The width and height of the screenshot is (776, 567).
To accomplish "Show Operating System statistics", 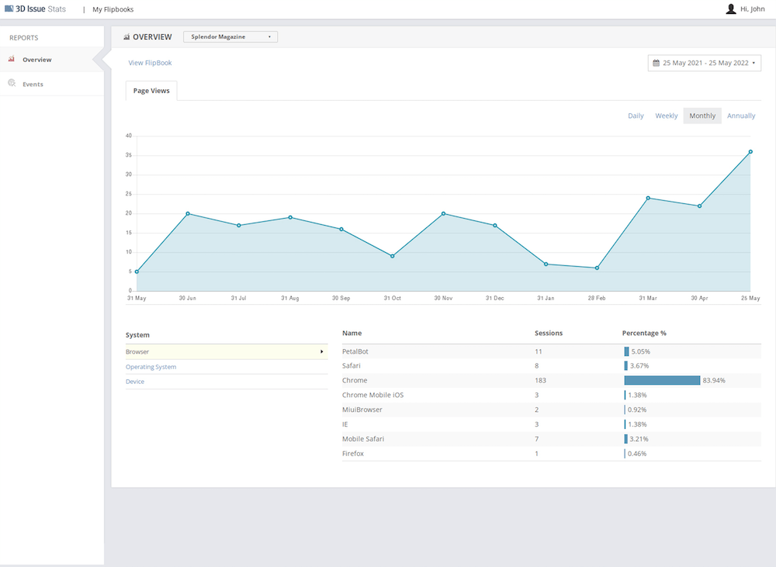I will coord(151,367).
